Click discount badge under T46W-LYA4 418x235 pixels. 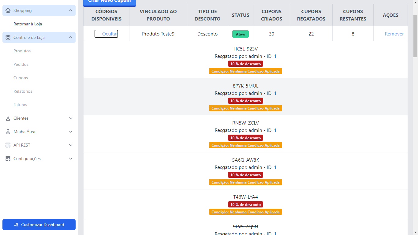coord(245,204)
